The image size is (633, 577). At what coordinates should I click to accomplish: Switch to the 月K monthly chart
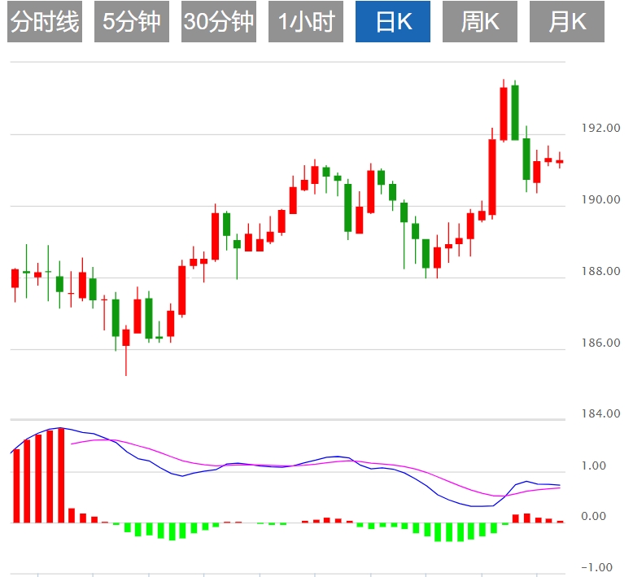(x=567, y=21)
